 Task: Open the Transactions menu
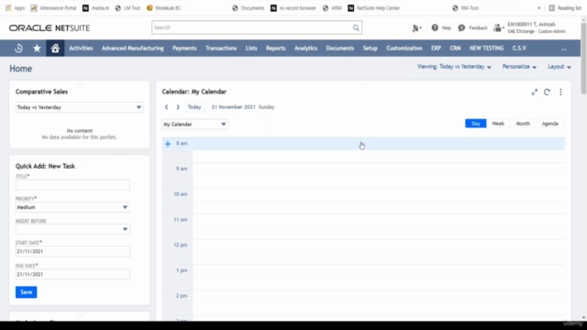[221, 49]
